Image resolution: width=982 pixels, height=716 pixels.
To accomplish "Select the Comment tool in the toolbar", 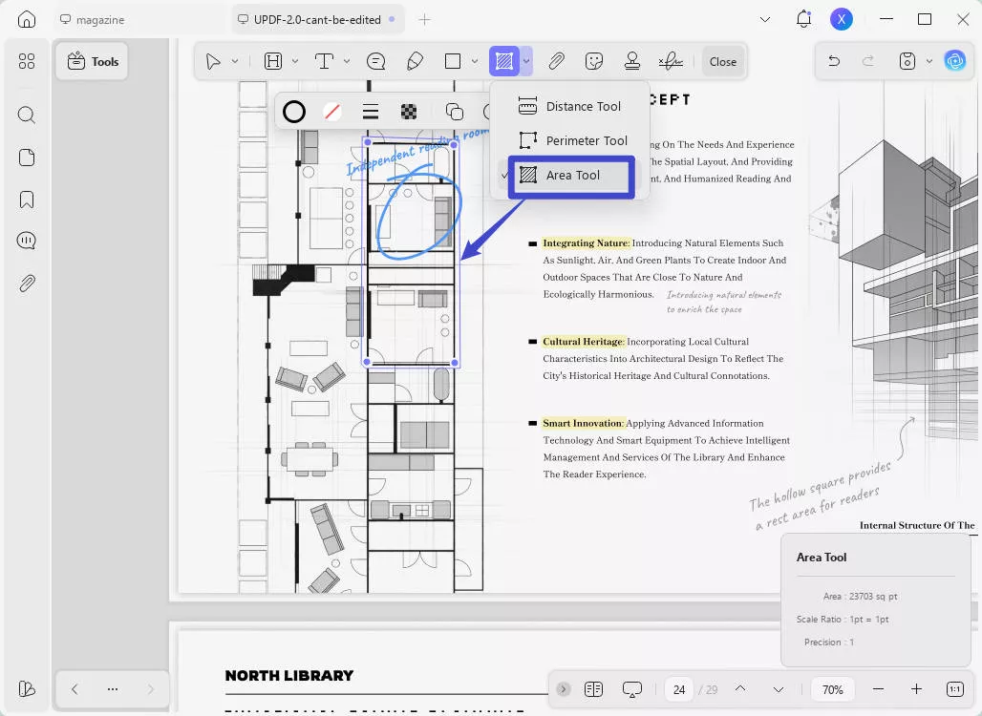I will coord(375,60).
